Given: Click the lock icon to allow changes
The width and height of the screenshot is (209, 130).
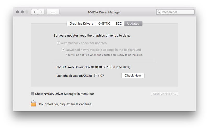Looking at the screenshot, I should (x=33, y=103).
